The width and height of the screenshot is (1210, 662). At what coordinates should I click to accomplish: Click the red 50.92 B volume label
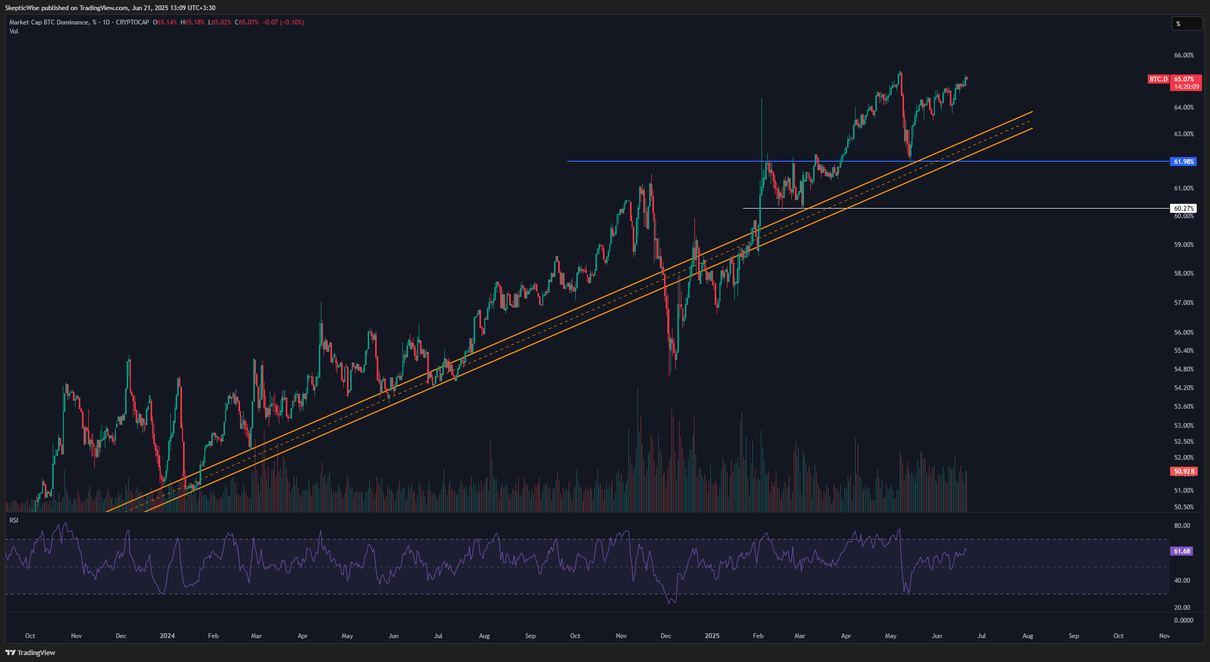[1183, 471]
